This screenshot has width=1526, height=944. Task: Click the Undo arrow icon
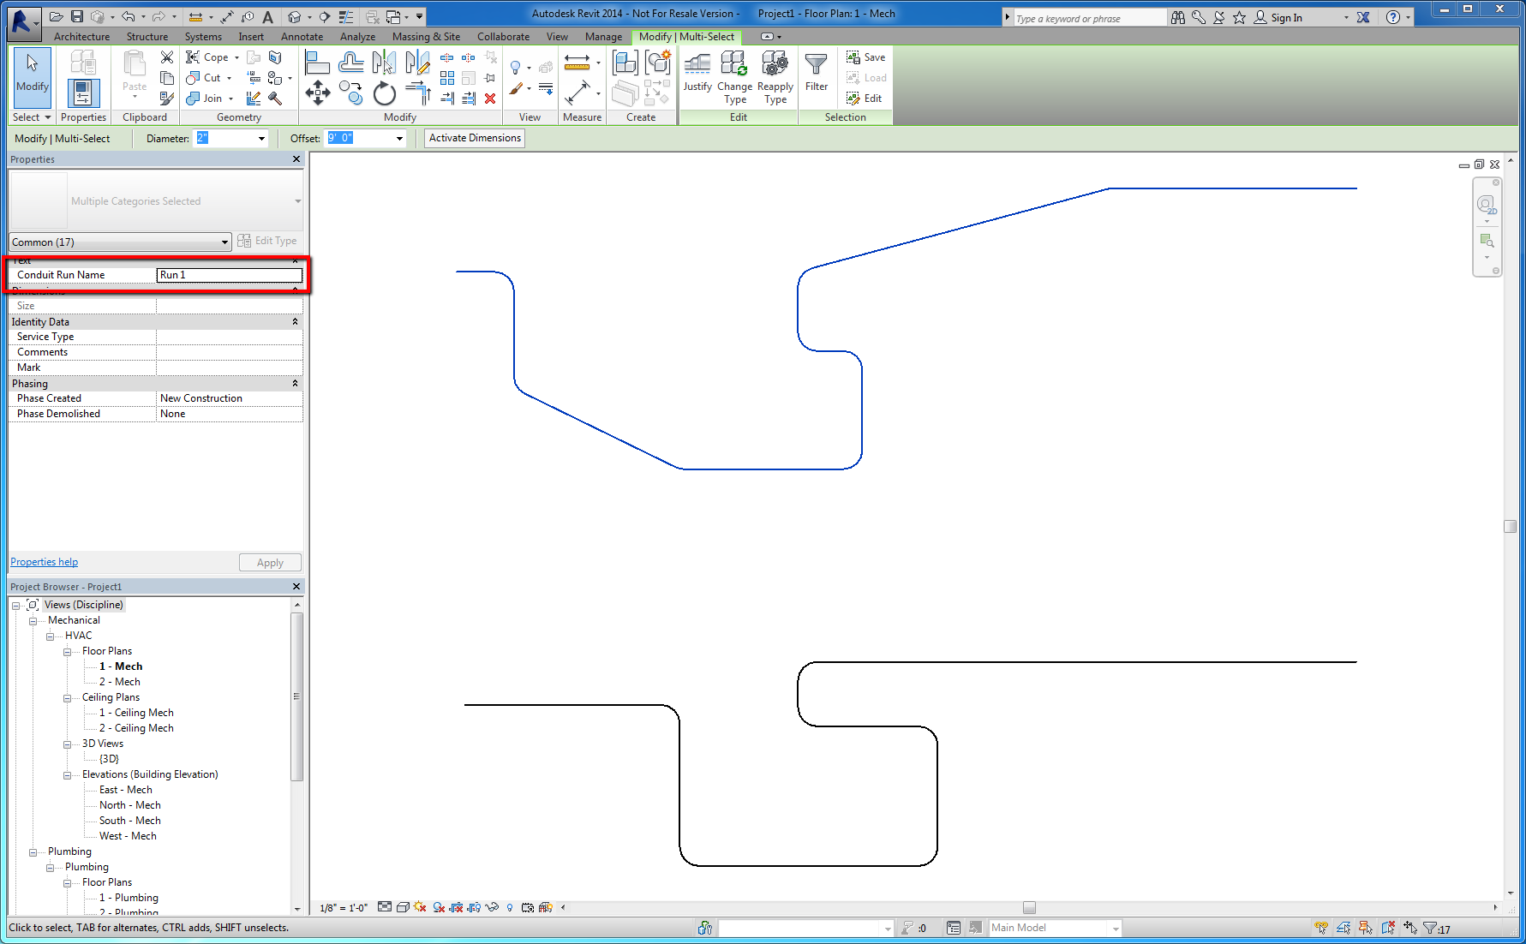point(128,16)
